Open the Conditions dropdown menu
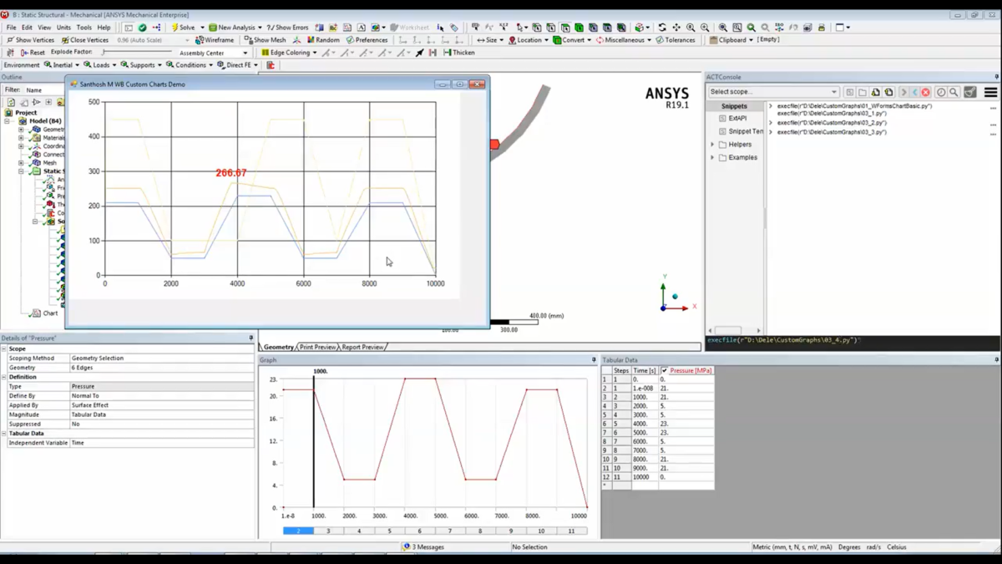 pos(190,65)
